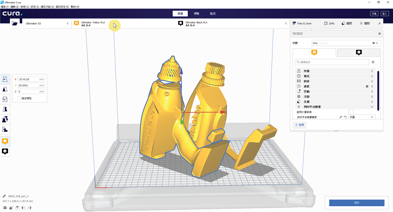
Task: Select the Scale tool
Action: (5, 89)
